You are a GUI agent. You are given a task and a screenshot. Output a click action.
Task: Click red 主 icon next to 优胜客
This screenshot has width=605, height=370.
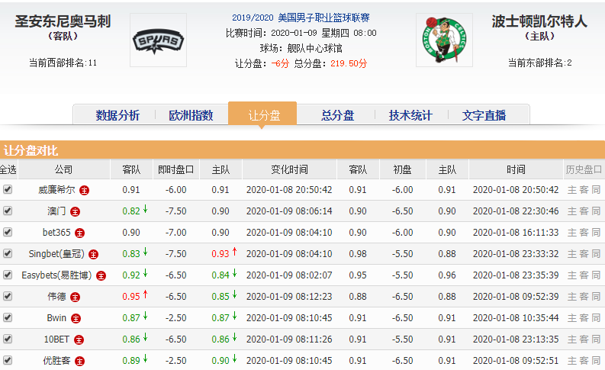[x=79, y=361]
